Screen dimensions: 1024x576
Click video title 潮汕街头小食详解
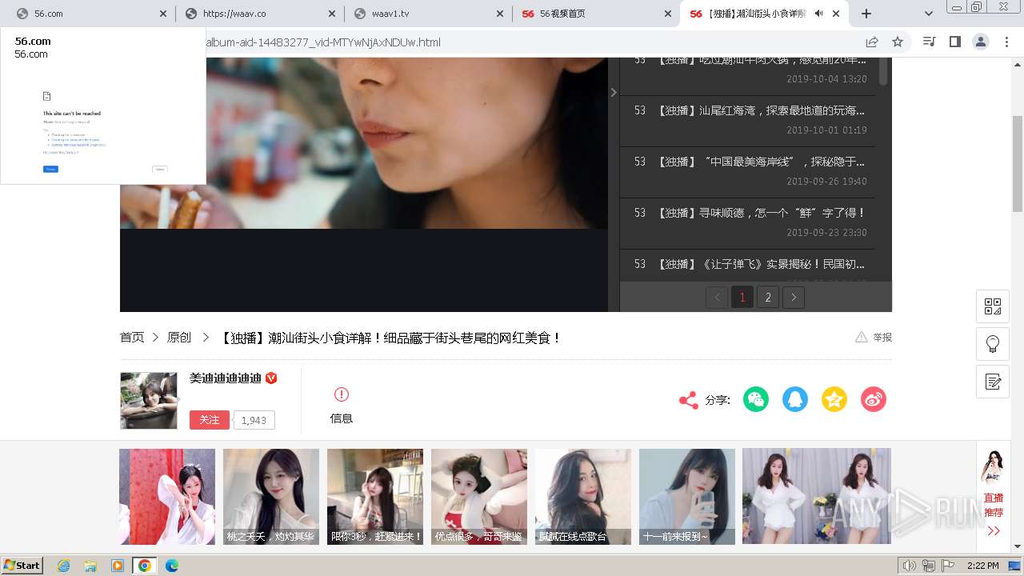[390, 338]
